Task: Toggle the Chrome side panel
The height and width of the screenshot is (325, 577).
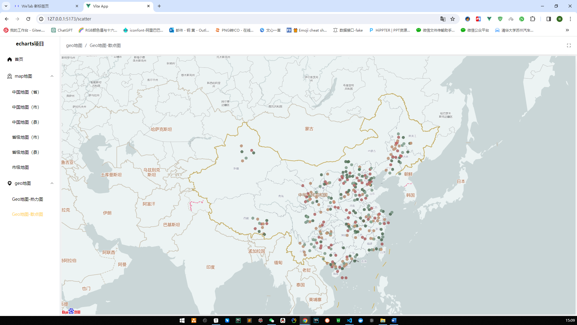Action: point(548,19)
